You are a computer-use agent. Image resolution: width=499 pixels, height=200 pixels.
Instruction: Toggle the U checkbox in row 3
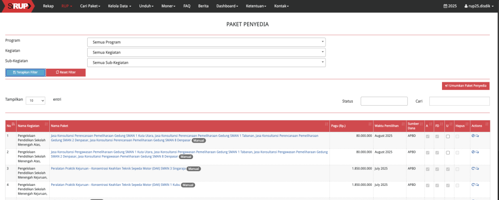(x=447, y=169)
